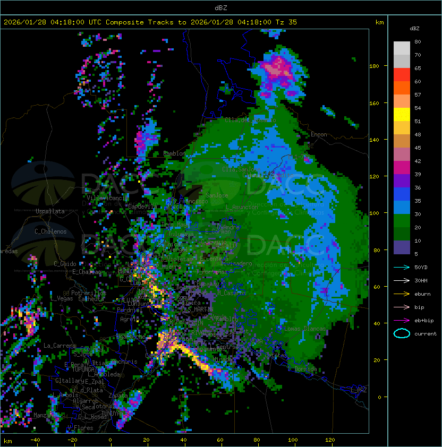442x447 pixels.
Task: Click the cyan 50YD arrow symbol
Action: 402,268
